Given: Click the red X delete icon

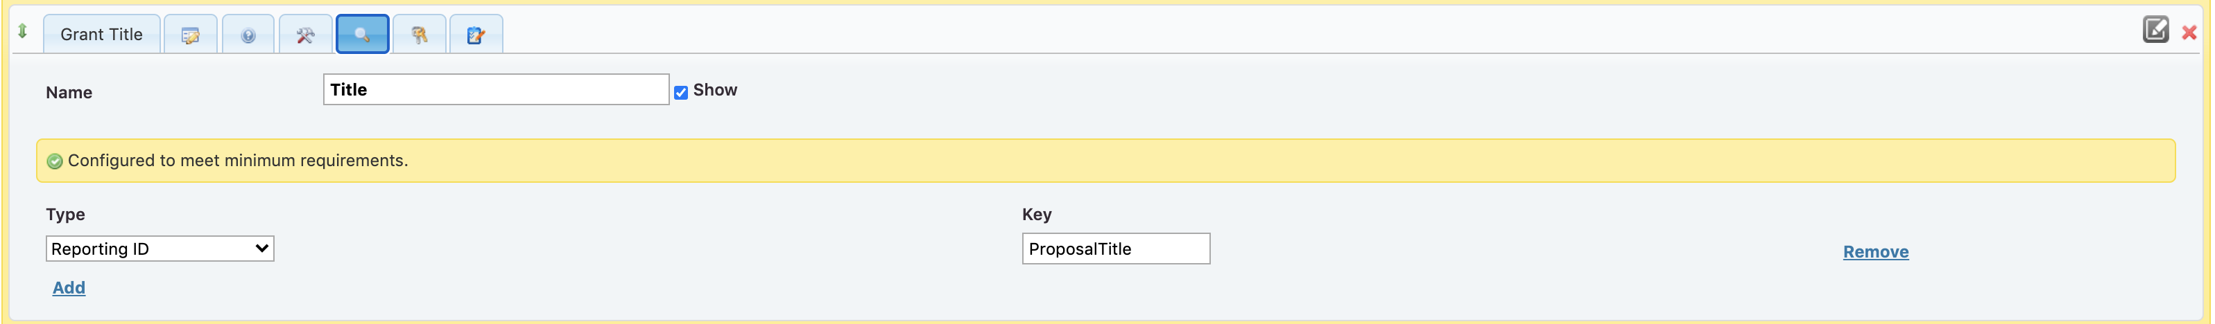Looking at the screenshot, I should click(2189, 33).
